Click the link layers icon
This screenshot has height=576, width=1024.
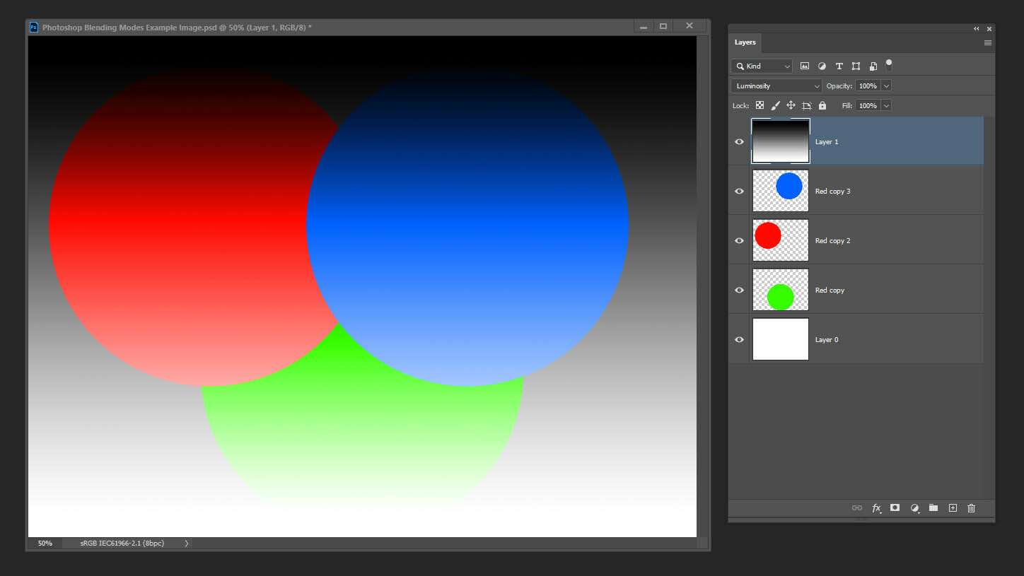pyautogui.click(x=857, y=507)
